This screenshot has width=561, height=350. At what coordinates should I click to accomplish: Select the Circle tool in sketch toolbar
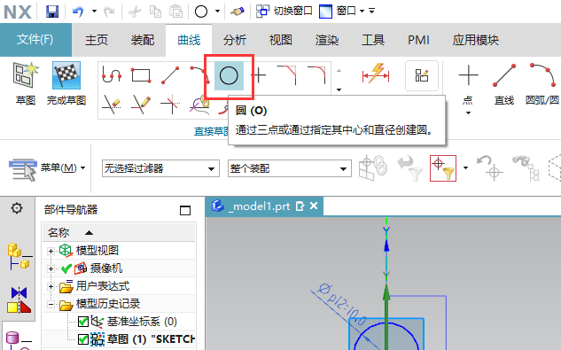click(x=229, y=76)
